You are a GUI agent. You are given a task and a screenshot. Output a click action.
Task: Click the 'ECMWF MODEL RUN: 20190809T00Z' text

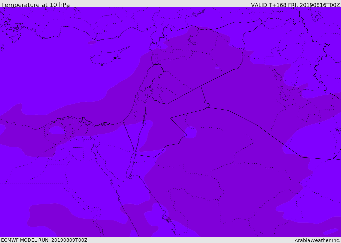(44, 240)
